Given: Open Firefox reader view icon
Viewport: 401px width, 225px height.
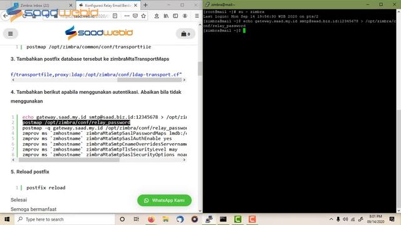Looking at the screenshot, I should [x=115, y=16].
